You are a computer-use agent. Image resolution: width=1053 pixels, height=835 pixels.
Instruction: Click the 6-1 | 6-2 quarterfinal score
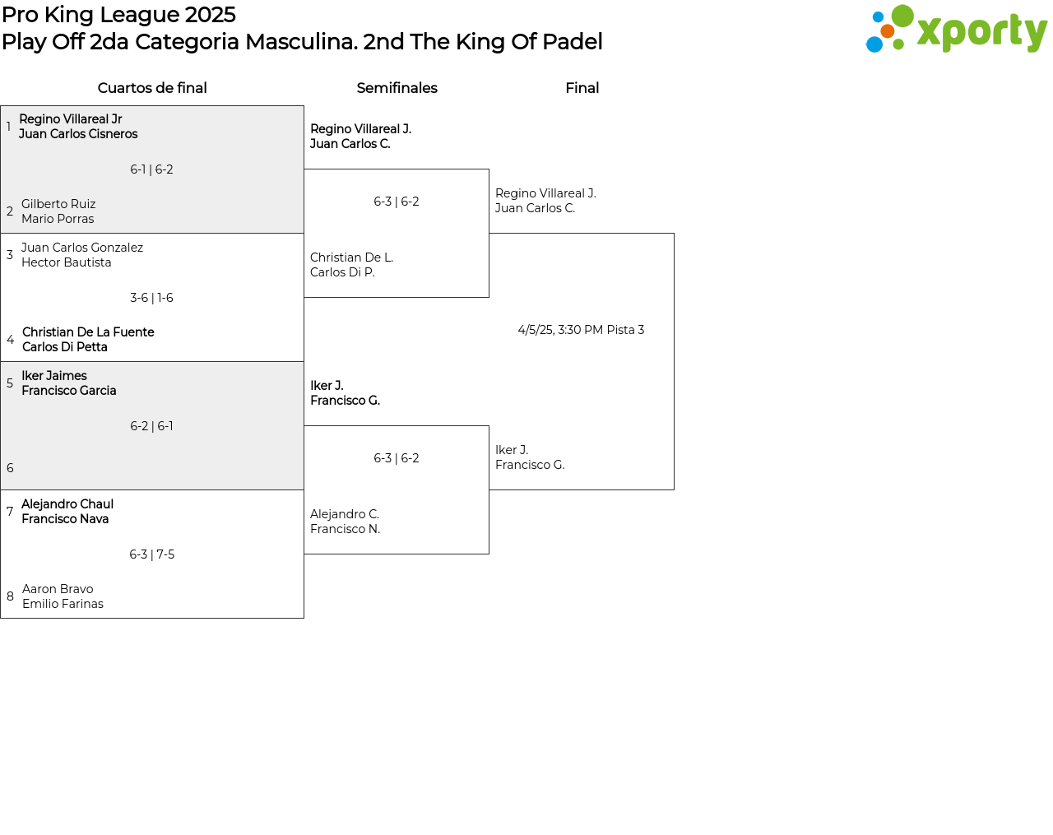151,169
